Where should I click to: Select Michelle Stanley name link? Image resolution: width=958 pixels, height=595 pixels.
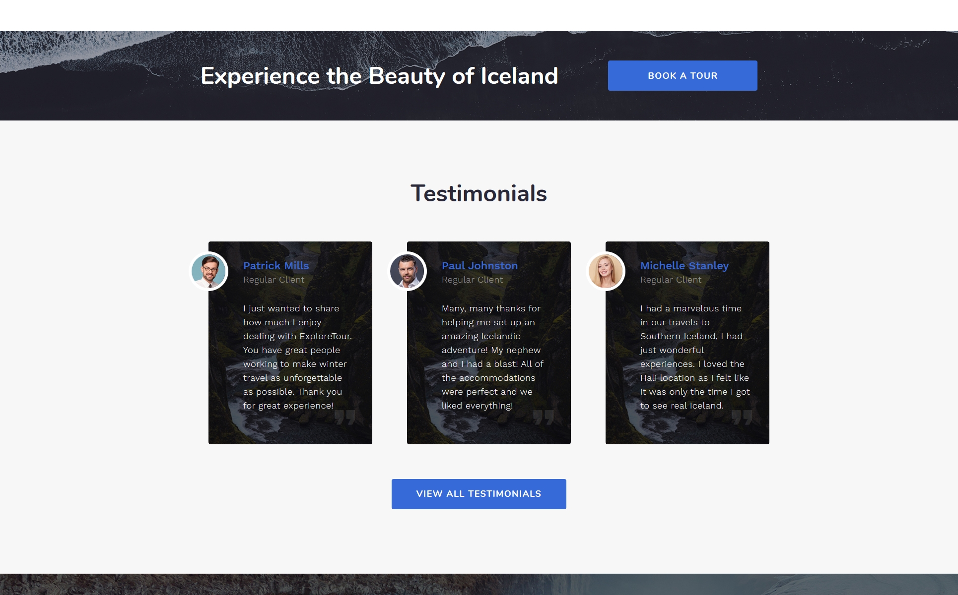[x=684, y=266]
